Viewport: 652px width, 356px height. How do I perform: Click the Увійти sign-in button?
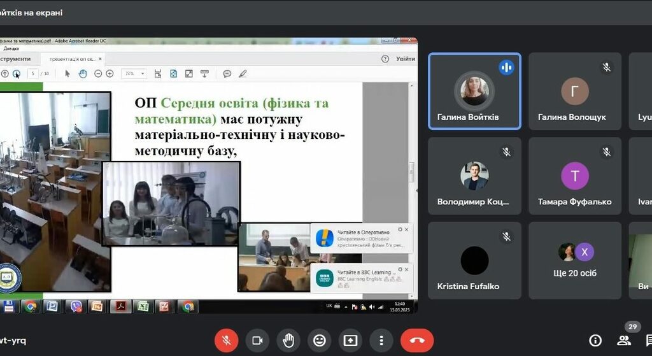click(405, 59)
